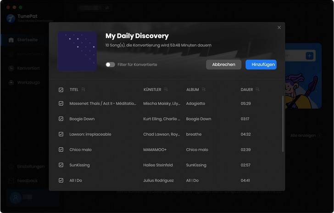Screen dimensions: 334x213
Task: Click the switch arrows icon in title bar
Action: [x=107, y=8]
